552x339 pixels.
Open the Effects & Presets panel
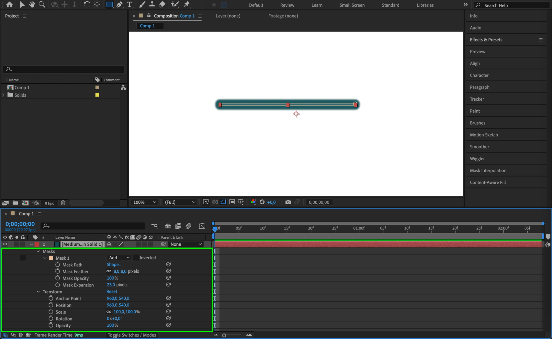tap(486, 40)
